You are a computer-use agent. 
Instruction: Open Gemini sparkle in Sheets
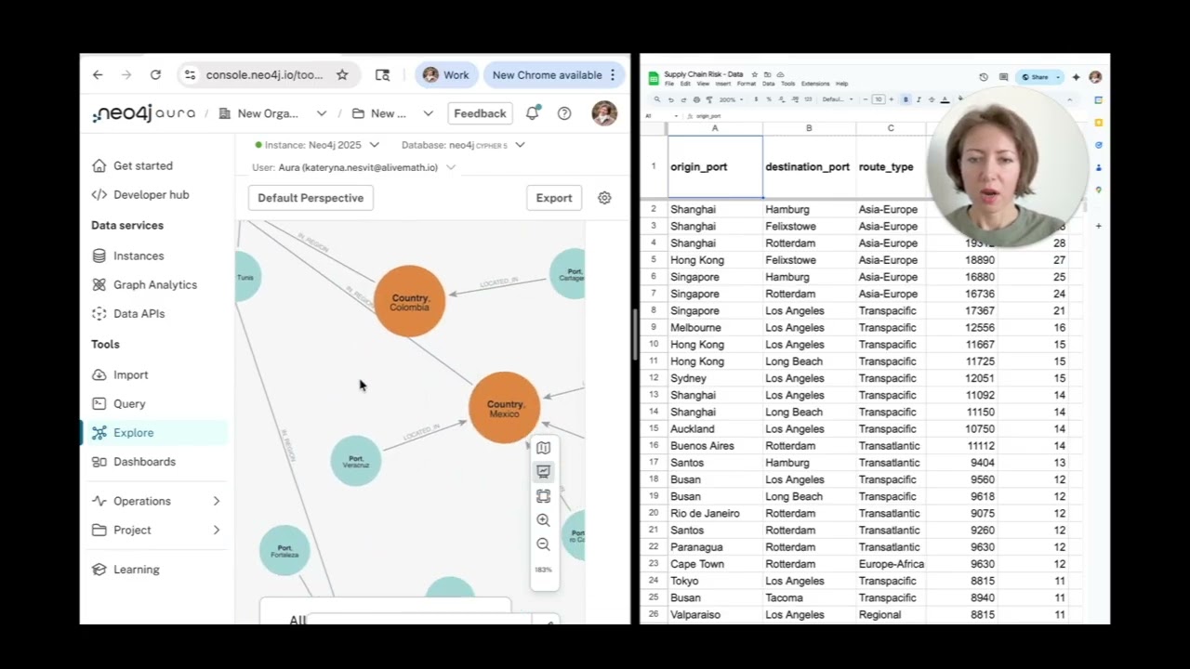point(1076,77)
